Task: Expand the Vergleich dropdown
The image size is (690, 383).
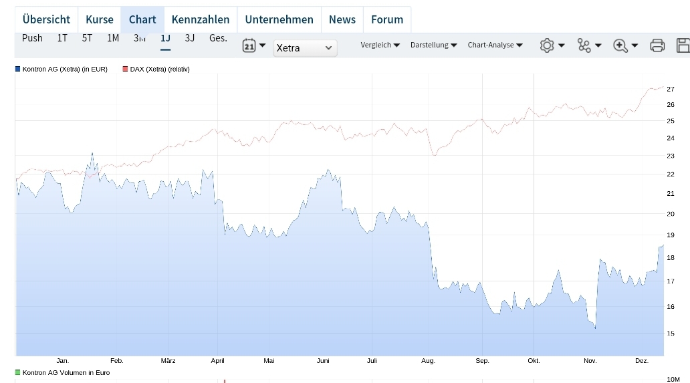Action: (x=380, y=45)
